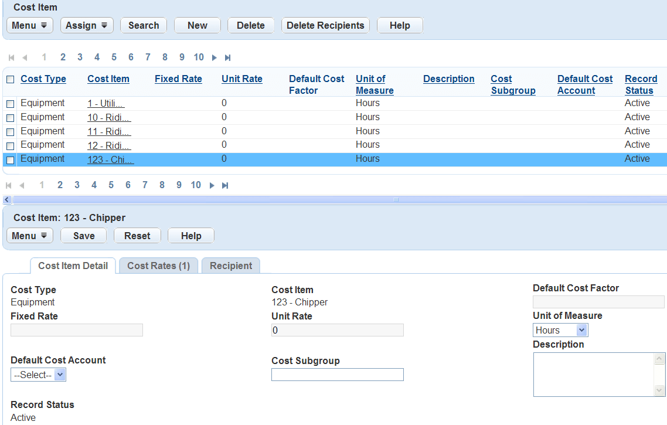This screenshot has width=667, height=425.
Task: Click into the Cost Subgroup text field
Action: pos(337,375)
